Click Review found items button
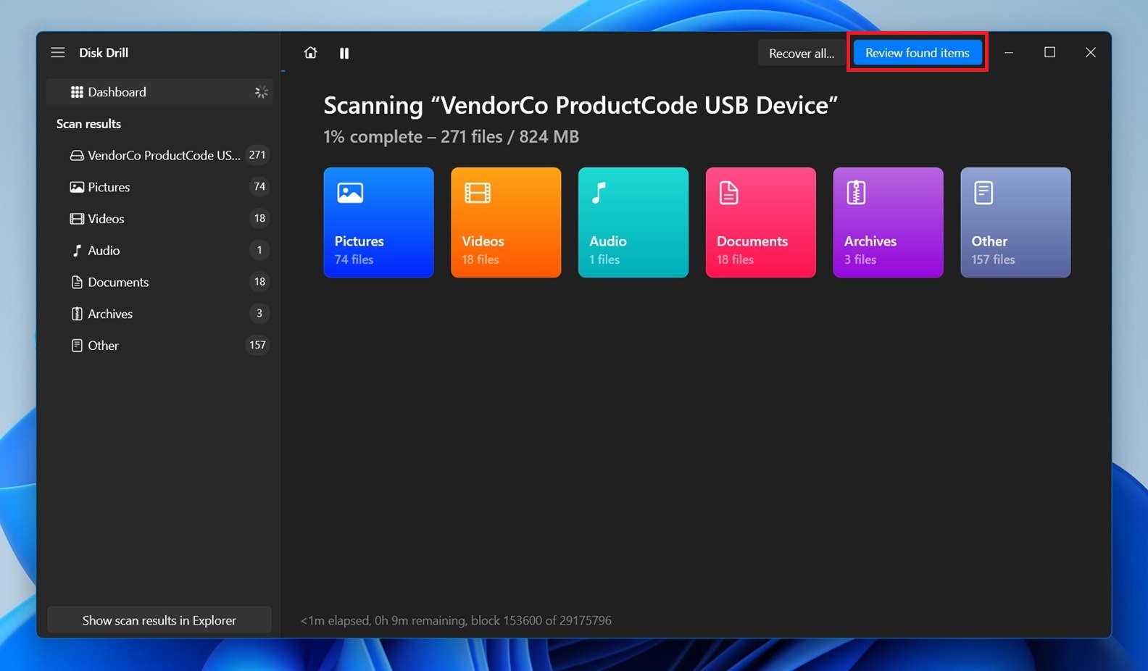1148x671 pixels. pyautogui.click(x=917, y=53)
